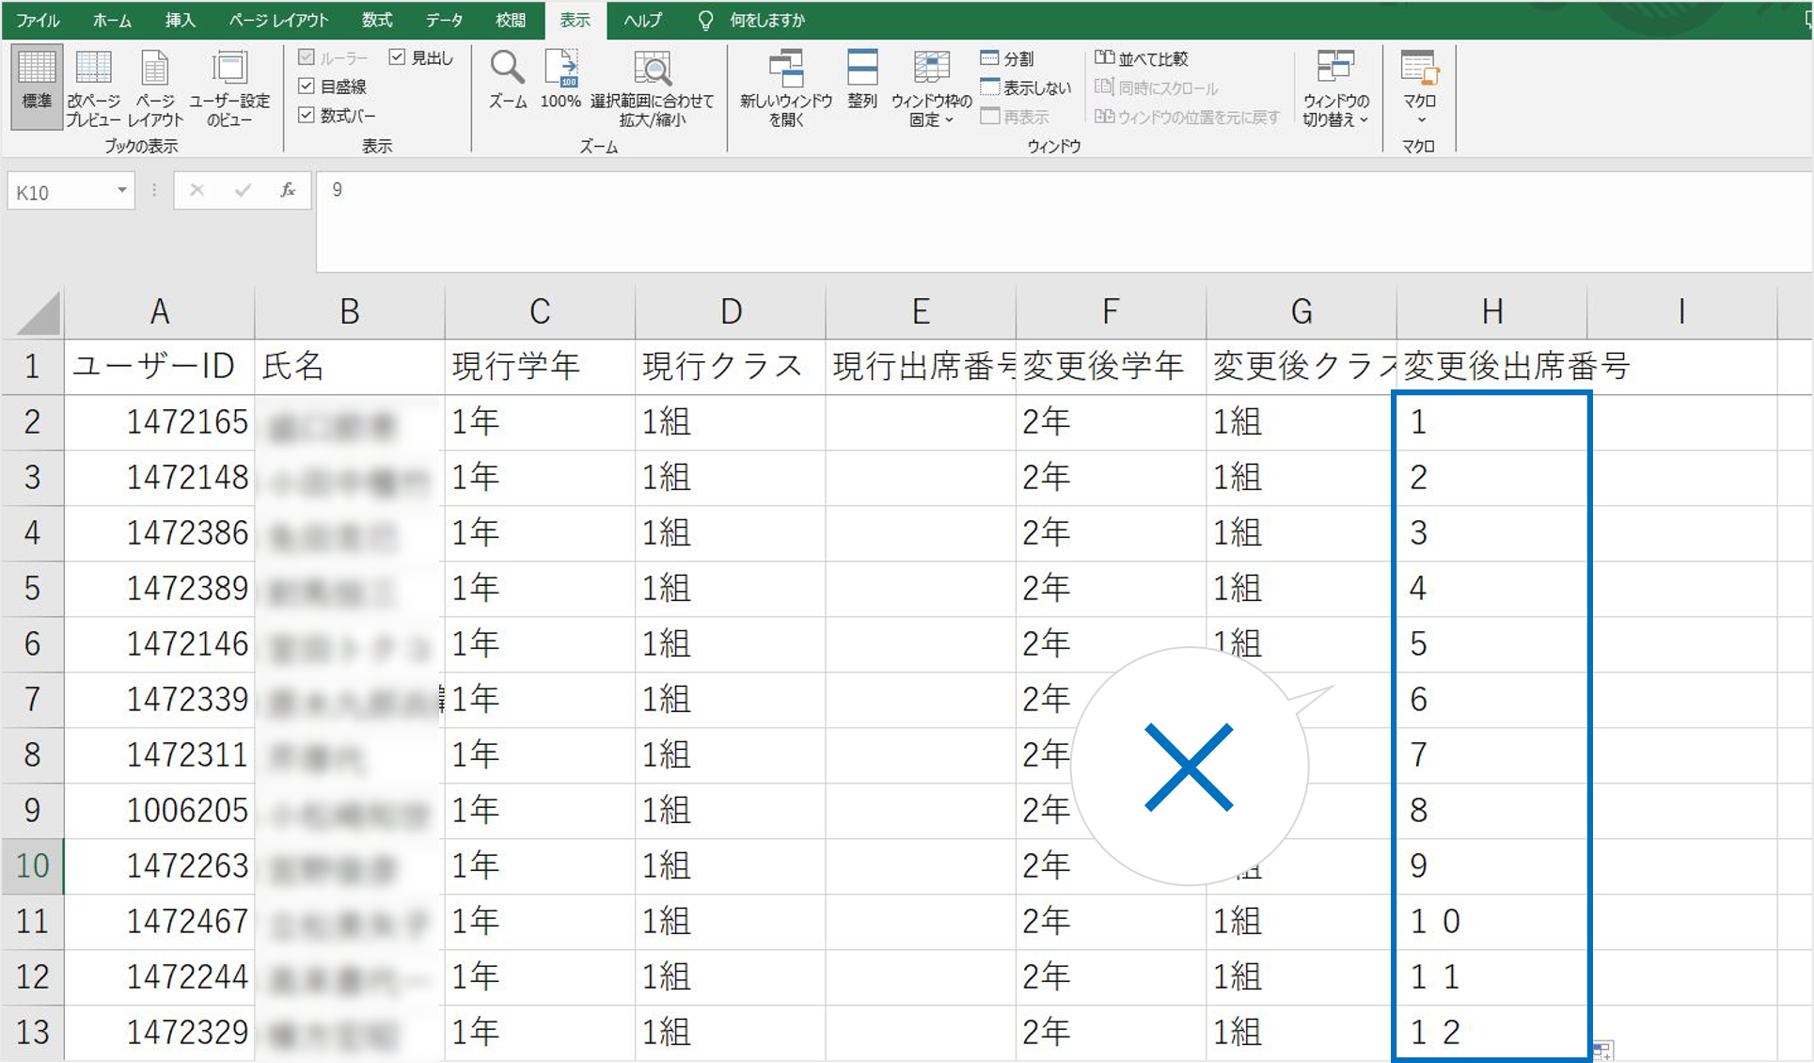Click the column H header
The height and width of the screenshot is (1063, 1814).
point(1491,311)
